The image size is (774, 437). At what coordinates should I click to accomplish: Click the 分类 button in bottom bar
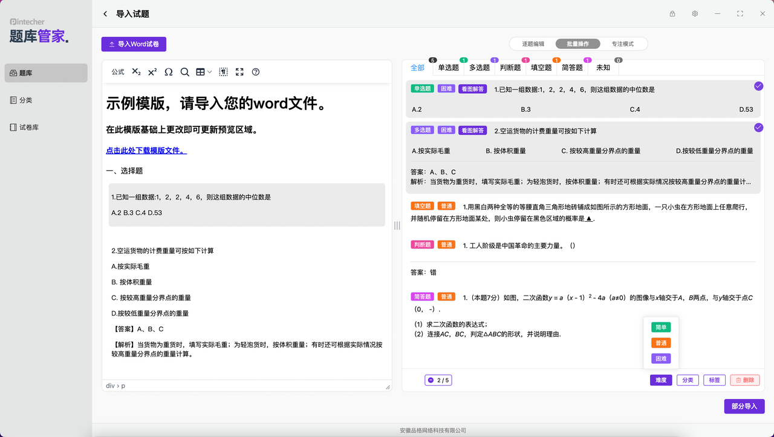click(x=688, y=380)
